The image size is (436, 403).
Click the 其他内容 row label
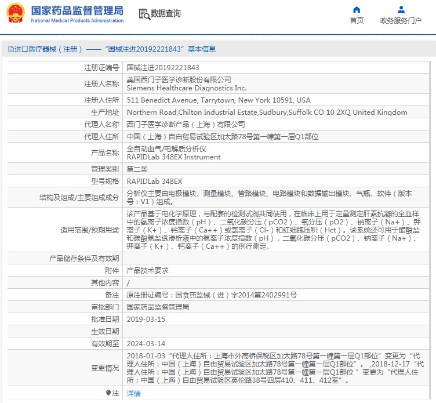(x=105, y=283)
